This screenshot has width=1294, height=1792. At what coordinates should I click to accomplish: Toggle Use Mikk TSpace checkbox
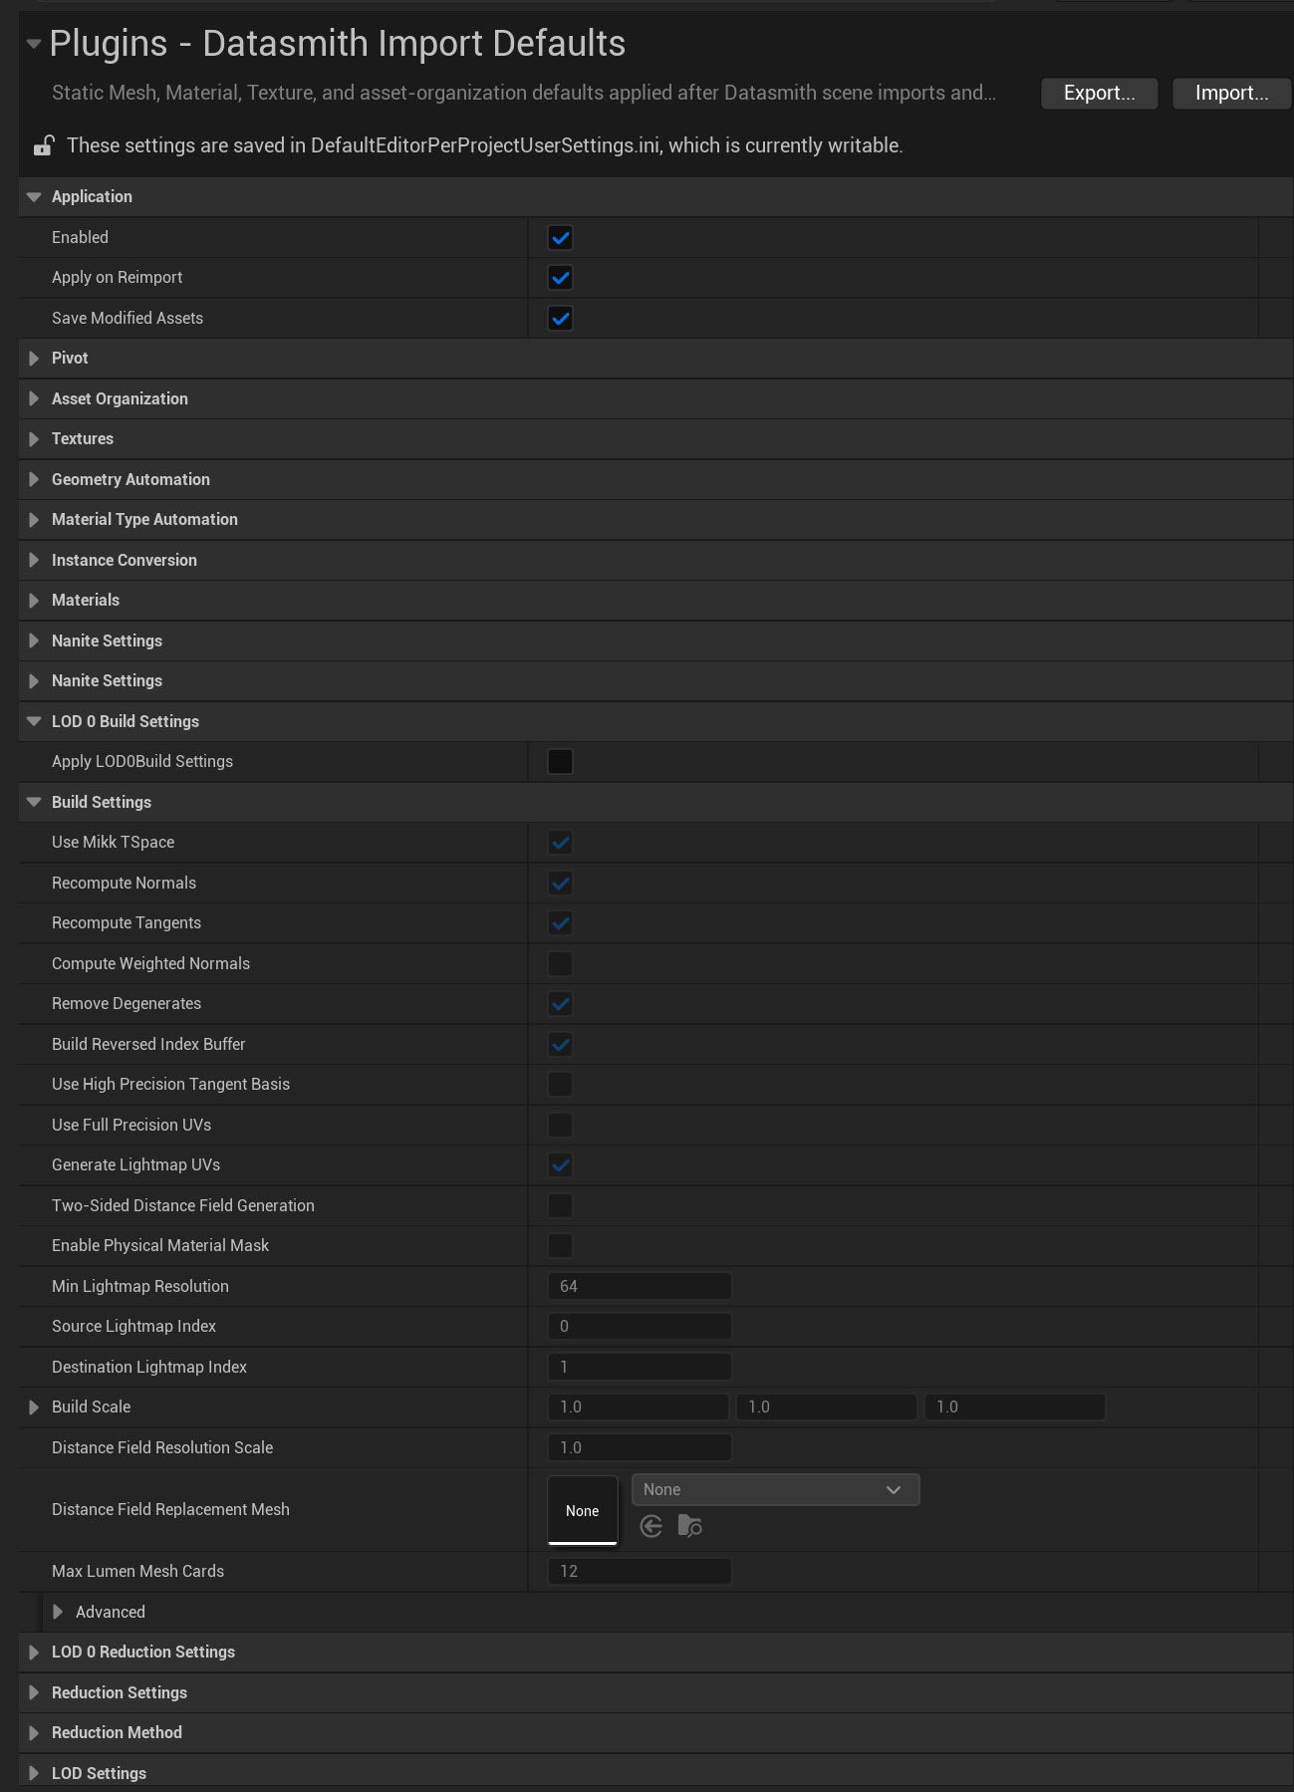[x=560, y=843]
